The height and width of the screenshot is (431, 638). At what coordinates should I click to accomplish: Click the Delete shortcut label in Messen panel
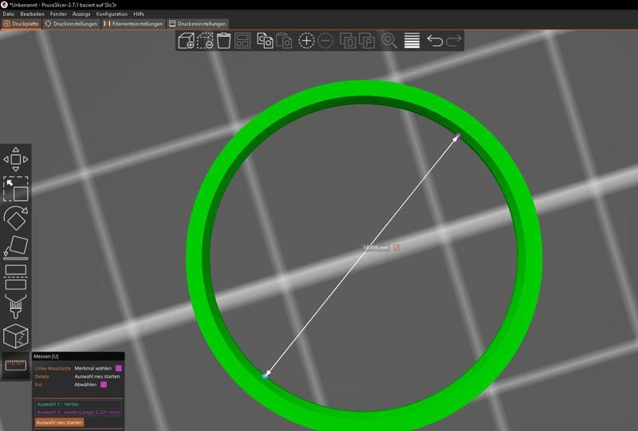click(42, 377)
